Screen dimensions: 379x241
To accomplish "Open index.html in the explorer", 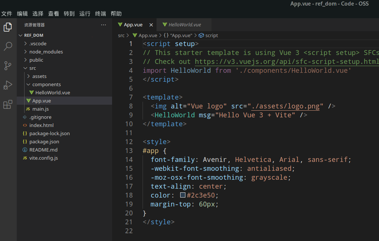I will tap(64, 125).
